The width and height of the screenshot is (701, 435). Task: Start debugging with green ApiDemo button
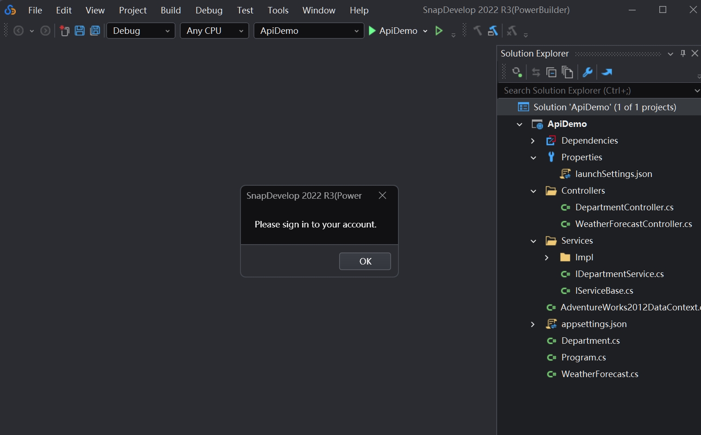tap(393, 31)
